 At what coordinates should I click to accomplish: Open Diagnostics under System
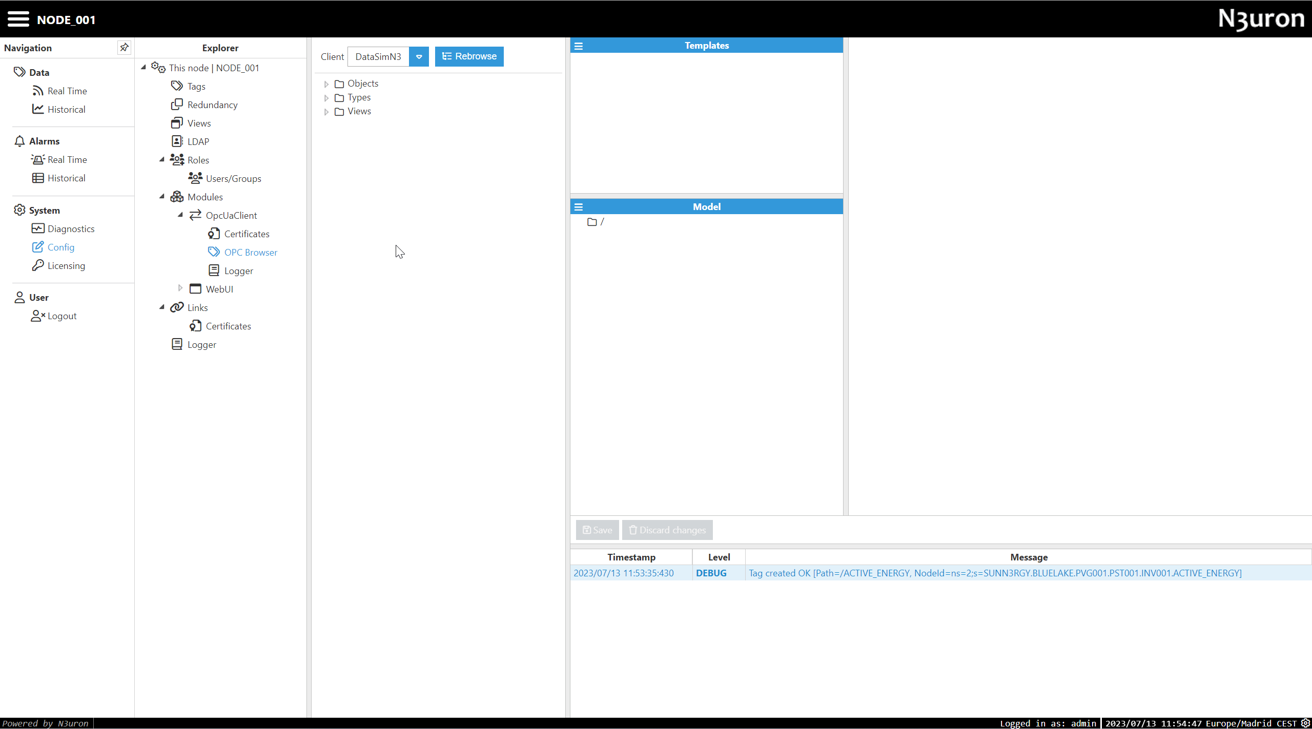[71, 229]
